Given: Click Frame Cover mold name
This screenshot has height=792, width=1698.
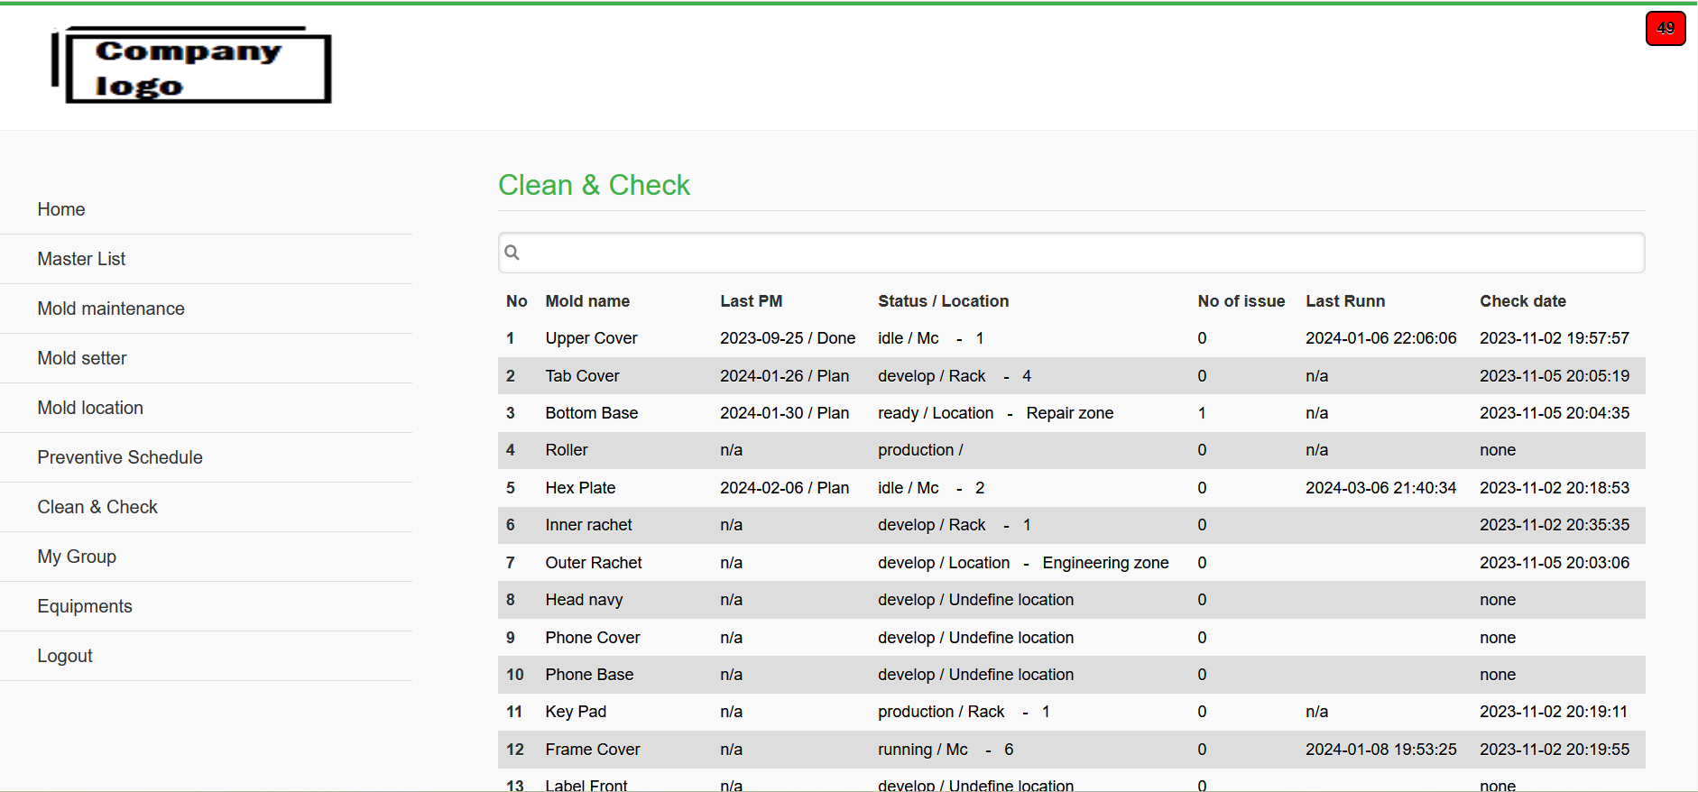Looking at the screenshot, I should (593, 750).
